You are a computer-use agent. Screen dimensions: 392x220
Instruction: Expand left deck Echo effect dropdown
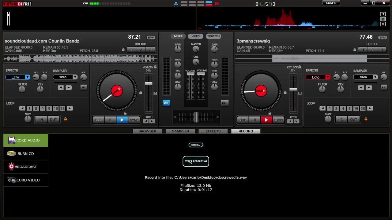point(28,77)
